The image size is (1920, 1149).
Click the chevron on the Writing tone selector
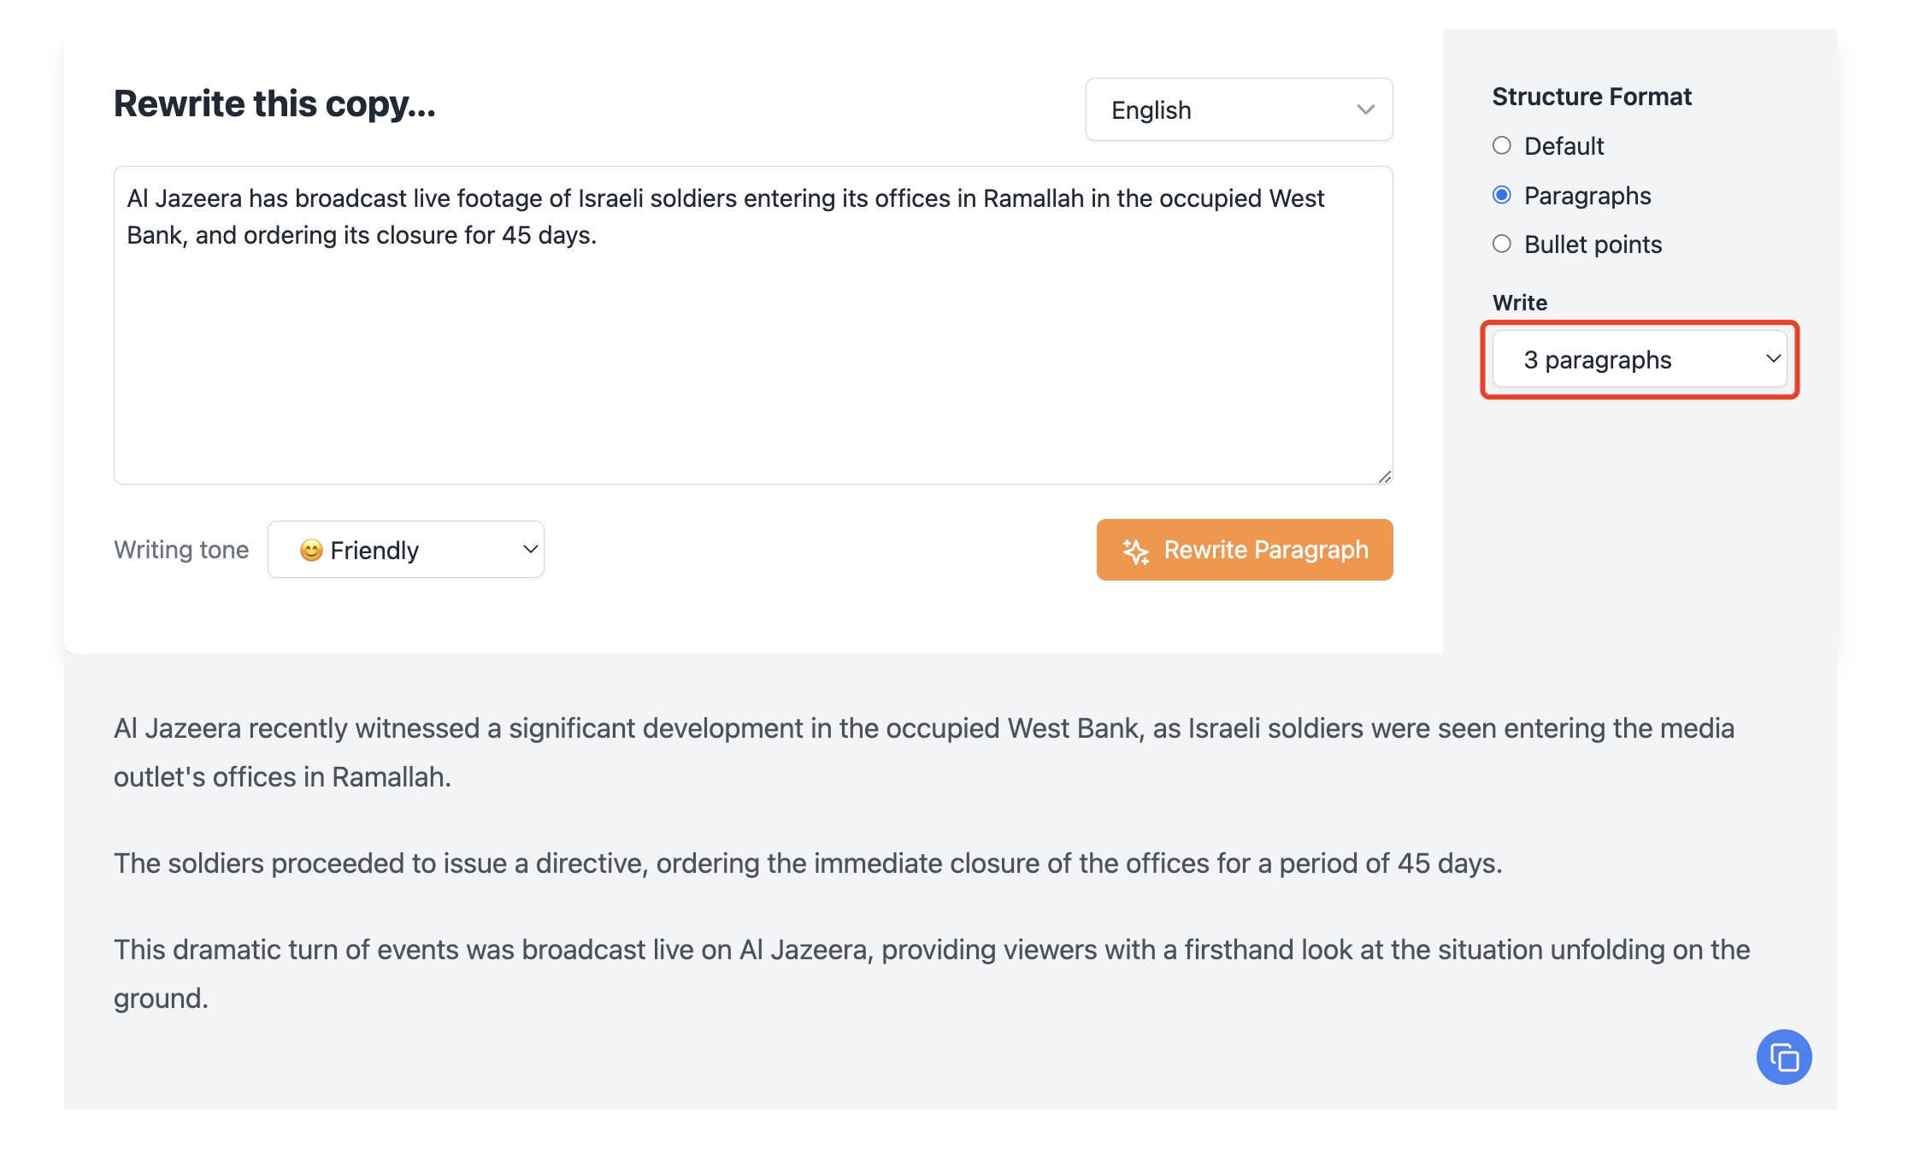528,550
